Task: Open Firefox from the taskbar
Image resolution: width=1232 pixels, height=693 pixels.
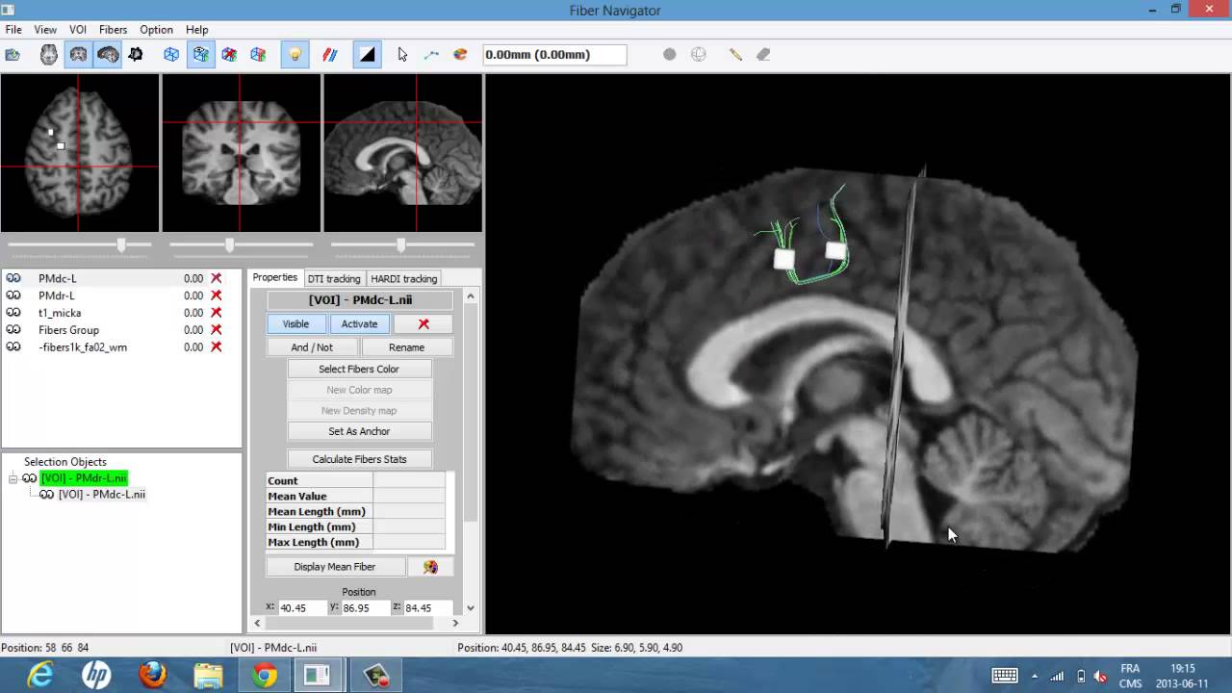Action: point(152,675)
